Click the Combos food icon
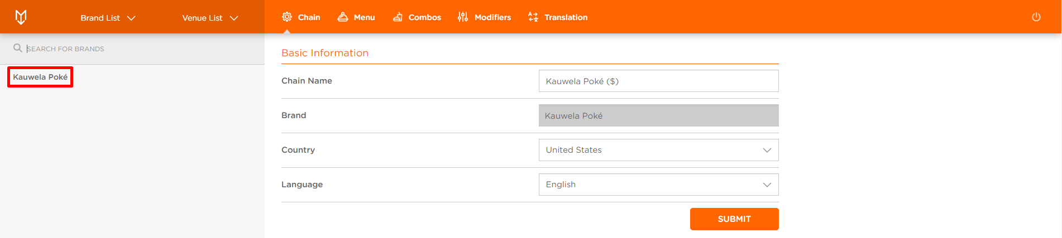 pyautogui.click(x=398, y=17)
